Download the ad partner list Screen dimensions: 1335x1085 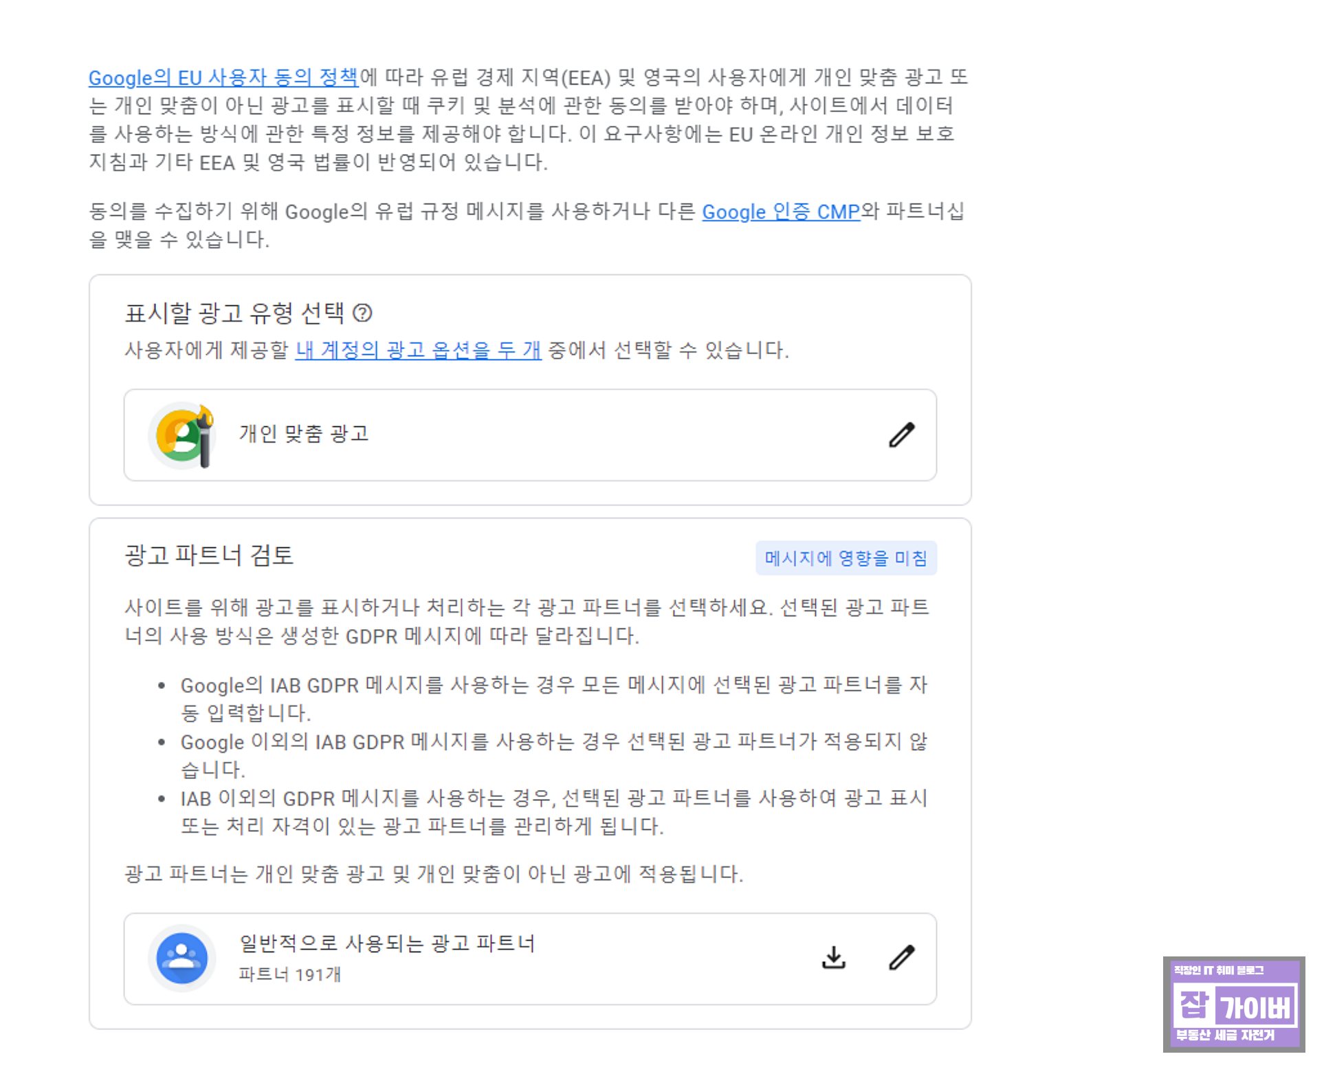(x=833, y=957)
